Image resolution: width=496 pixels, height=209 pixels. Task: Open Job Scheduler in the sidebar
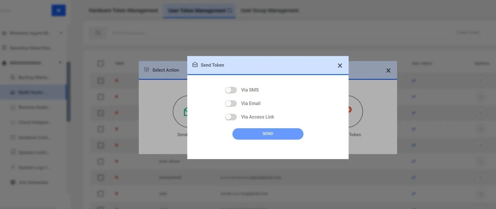click(33, 182)
